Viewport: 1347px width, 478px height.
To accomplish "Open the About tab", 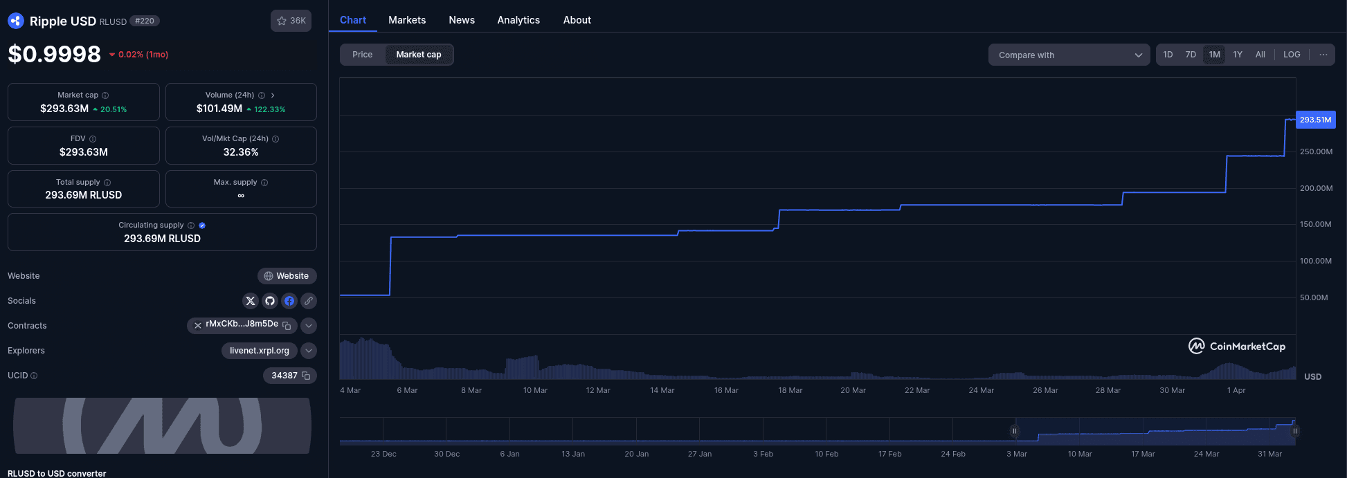I will click(x=577, y=20).
